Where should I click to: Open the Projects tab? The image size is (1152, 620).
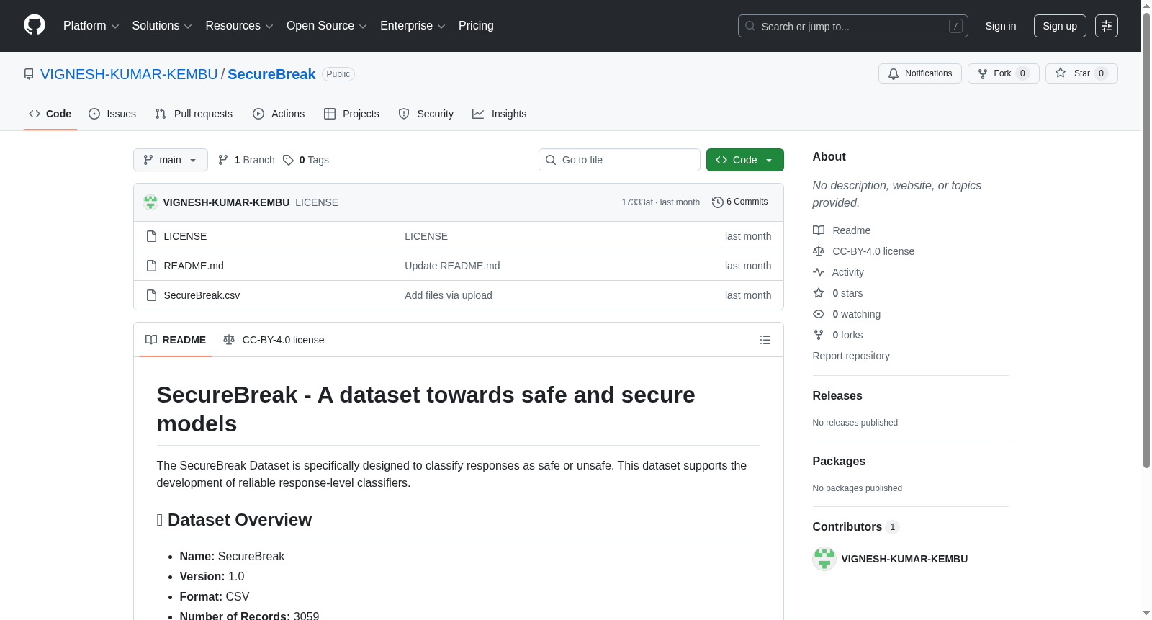(x=351, y=114)
